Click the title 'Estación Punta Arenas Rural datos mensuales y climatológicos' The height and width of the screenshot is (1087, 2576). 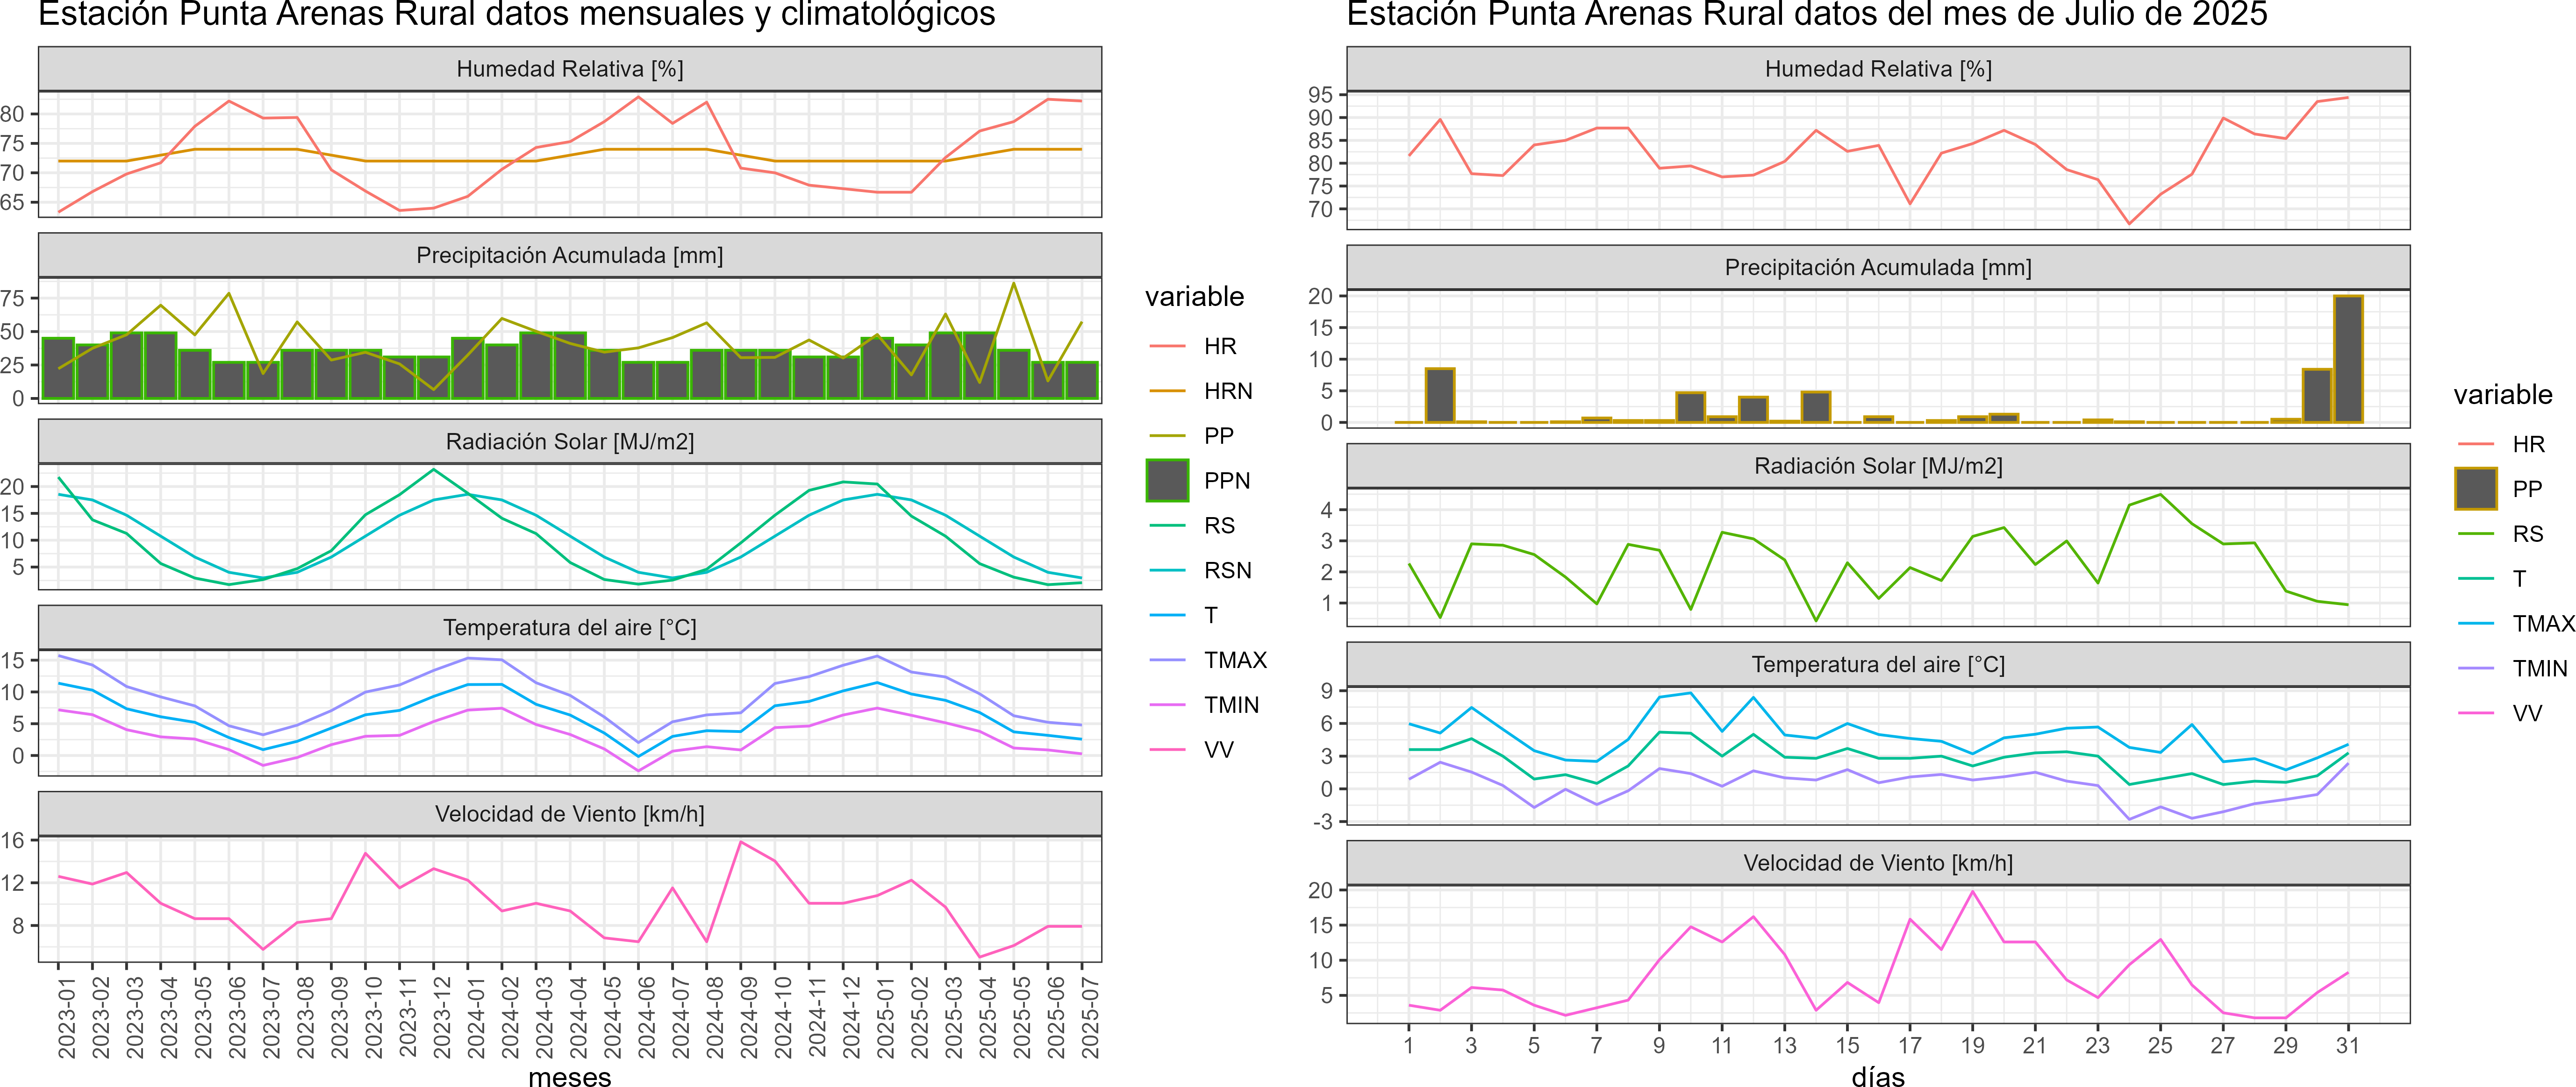pos(517,14)
